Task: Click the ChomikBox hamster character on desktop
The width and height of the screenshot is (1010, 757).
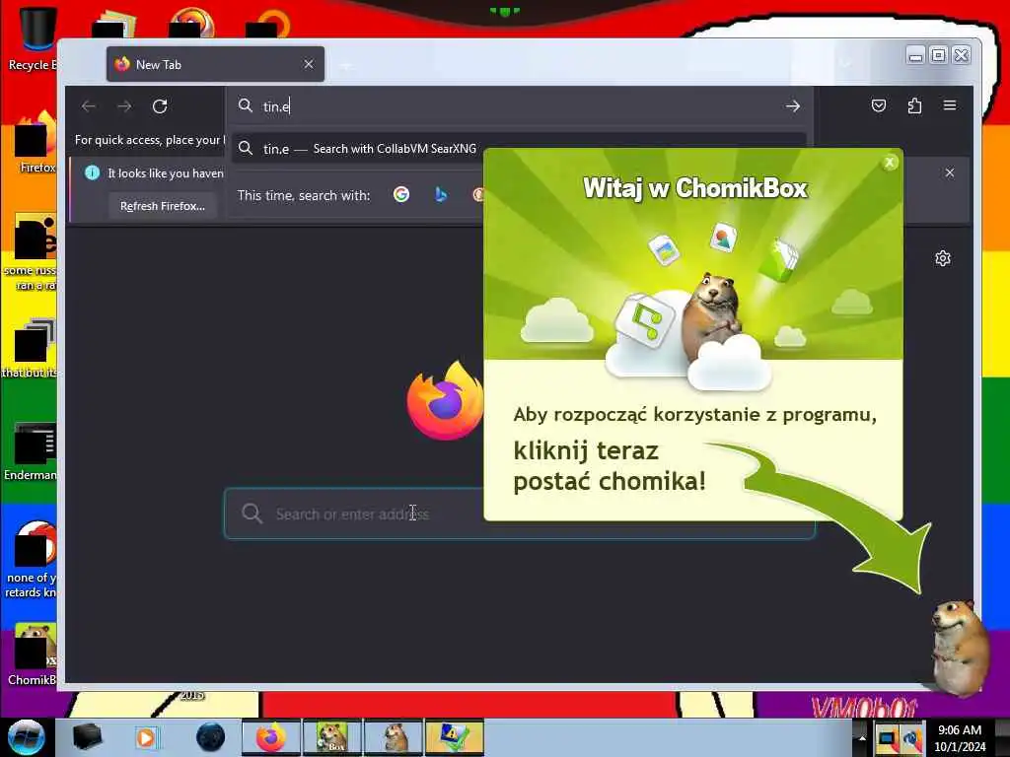Action: click(x=960, y=647)
